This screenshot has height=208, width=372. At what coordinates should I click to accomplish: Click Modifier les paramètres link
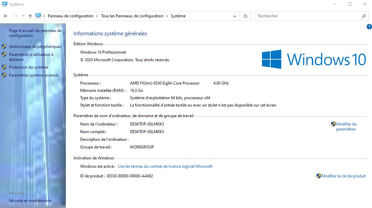coord(346,126)
